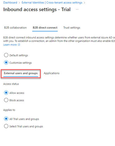Select All Trial users and groups
This screenshot has height=146, width=115.
click(x=6, y=119)
